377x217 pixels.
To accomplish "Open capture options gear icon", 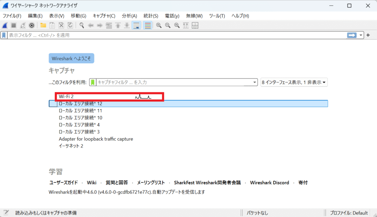I will (32, 25).
